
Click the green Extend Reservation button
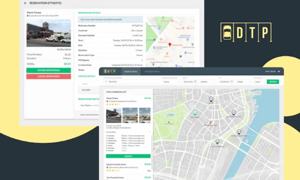[48, 70]
